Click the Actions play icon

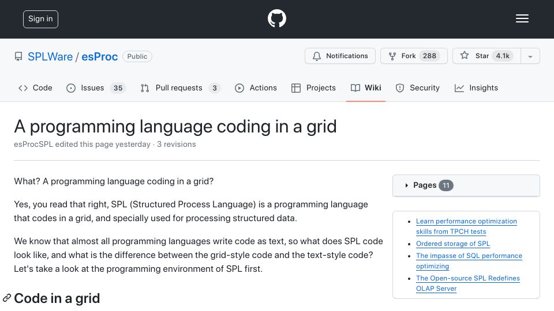click(x=239, y=88)
